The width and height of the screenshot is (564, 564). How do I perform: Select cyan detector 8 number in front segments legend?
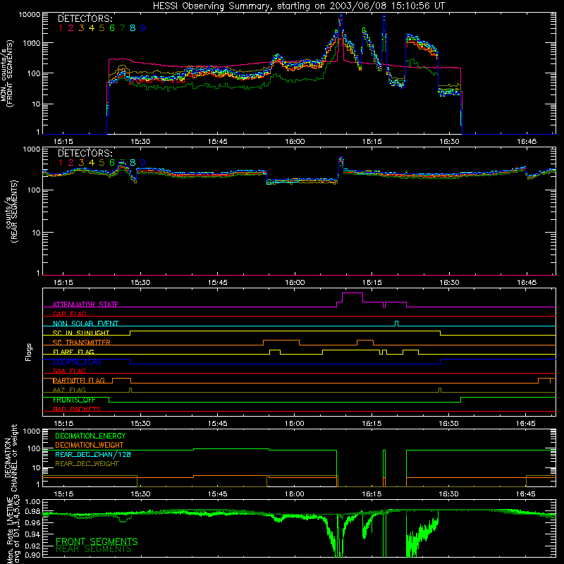[133, 28]
